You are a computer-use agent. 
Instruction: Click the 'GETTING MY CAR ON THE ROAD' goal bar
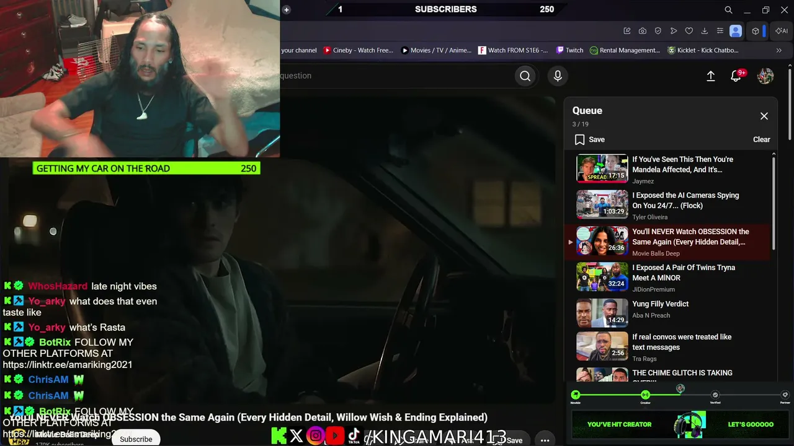[146, 168]
